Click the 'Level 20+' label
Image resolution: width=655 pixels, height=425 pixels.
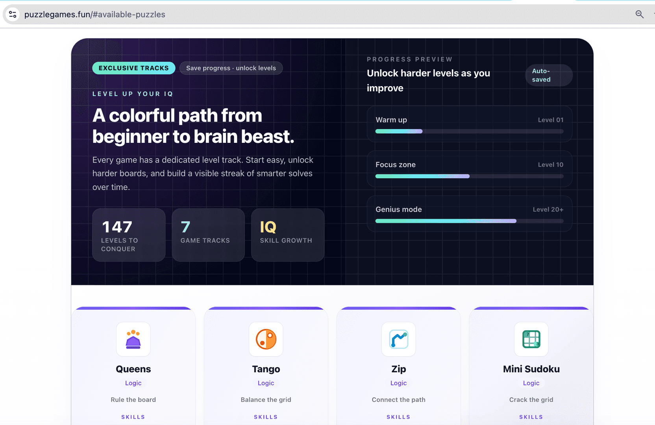(x=548, y=210)
